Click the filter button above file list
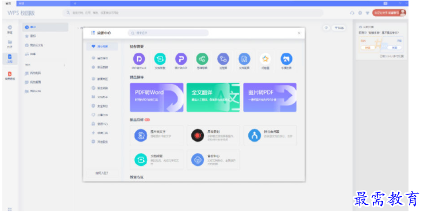424x217 pixels. click(339, 28)
